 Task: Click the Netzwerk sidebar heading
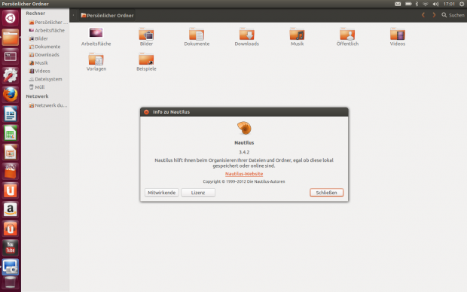point(37,96)
